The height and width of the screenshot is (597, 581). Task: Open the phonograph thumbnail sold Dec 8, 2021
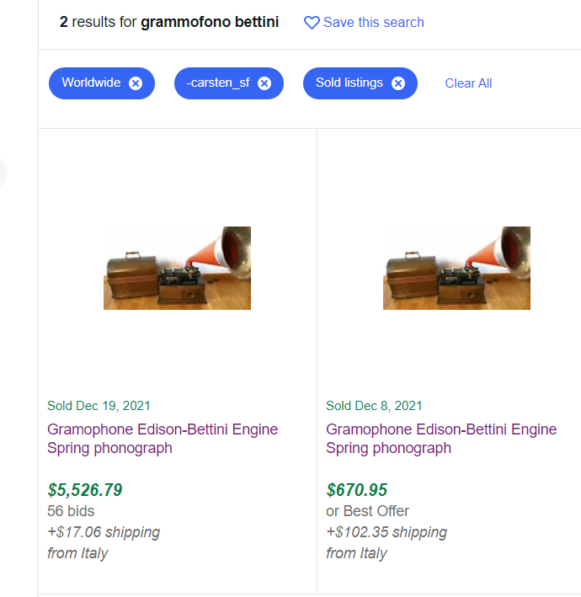[x=456, y=268]
